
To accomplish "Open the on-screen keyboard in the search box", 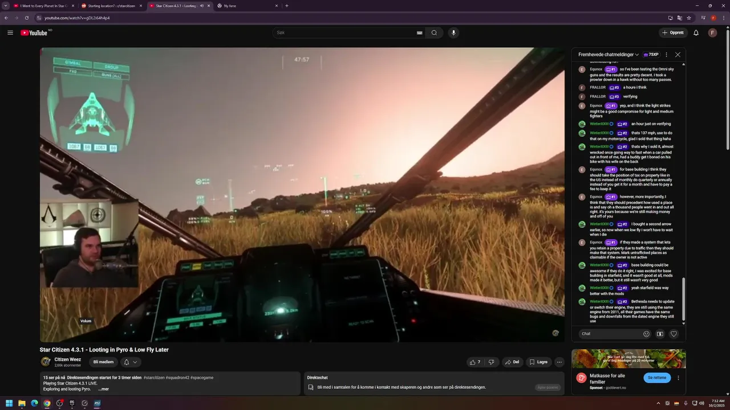I will click(420, 33).
